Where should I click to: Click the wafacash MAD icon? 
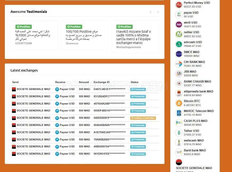(x=179, y=142)
